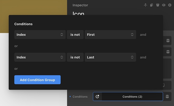Click the Conditions (2) field
This screenshot has width=174, height=106.
pos(128,96)
